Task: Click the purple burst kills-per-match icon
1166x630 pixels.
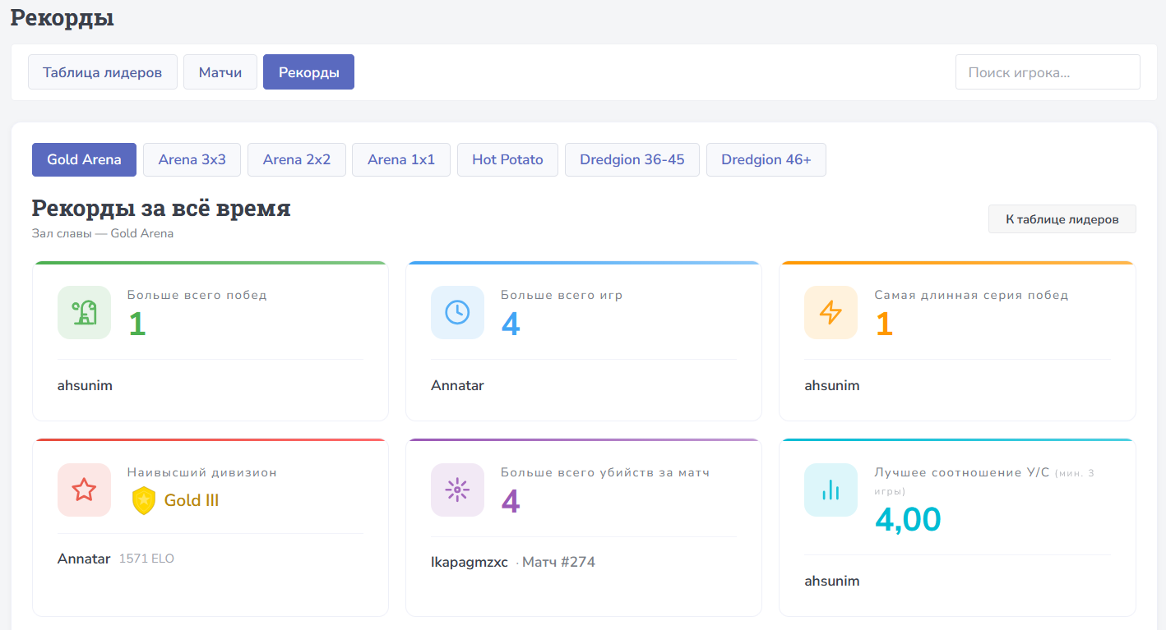Action: pyautogui.click(x=457, y=490)
